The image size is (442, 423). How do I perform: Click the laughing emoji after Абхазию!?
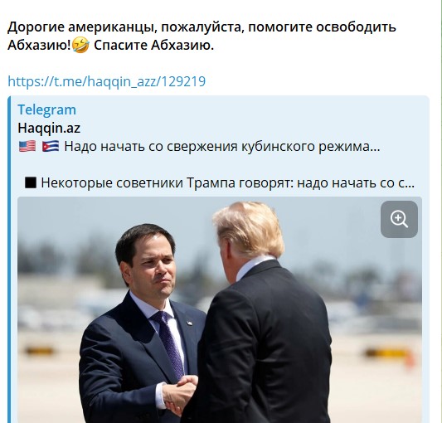[x=81, y=46]
